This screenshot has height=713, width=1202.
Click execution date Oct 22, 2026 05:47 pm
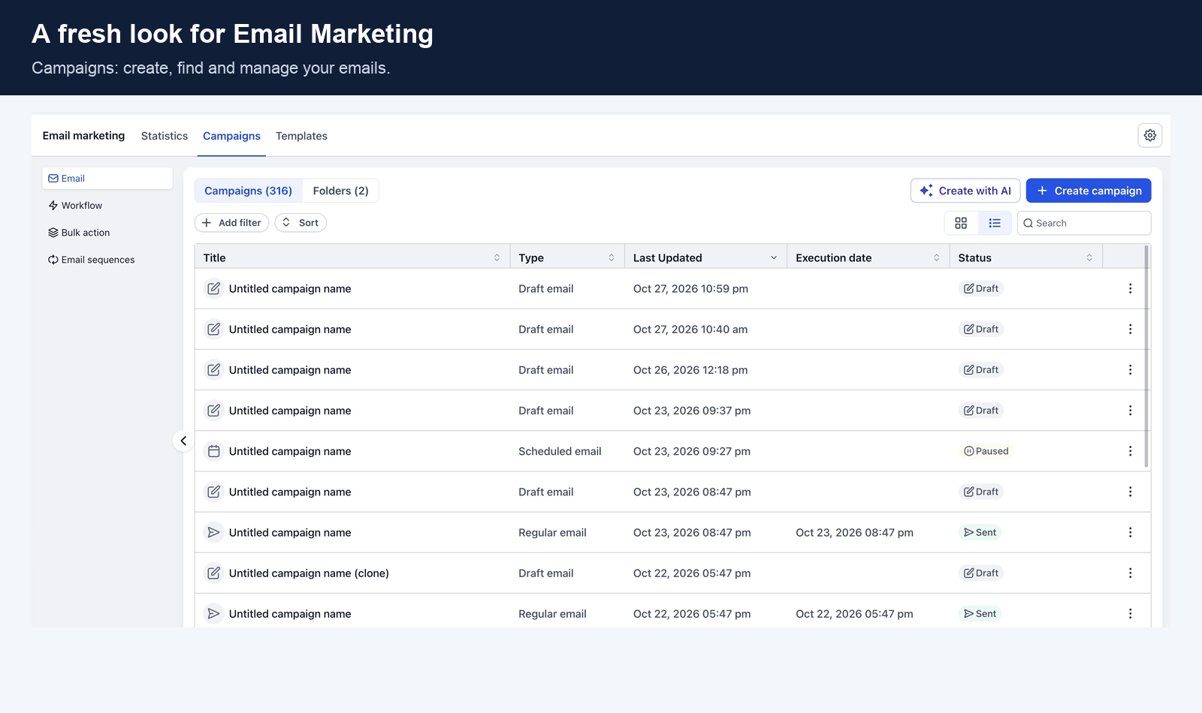[x=854, y=614]
